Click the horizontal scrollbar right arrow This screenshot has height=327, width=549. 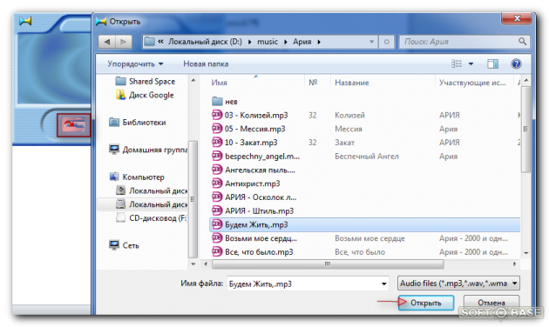(x=514, y=264)
